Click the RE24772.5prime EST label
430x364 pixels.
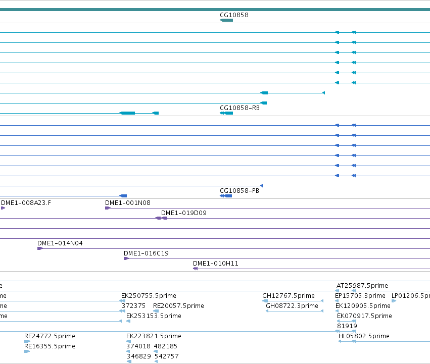[50, 337]
